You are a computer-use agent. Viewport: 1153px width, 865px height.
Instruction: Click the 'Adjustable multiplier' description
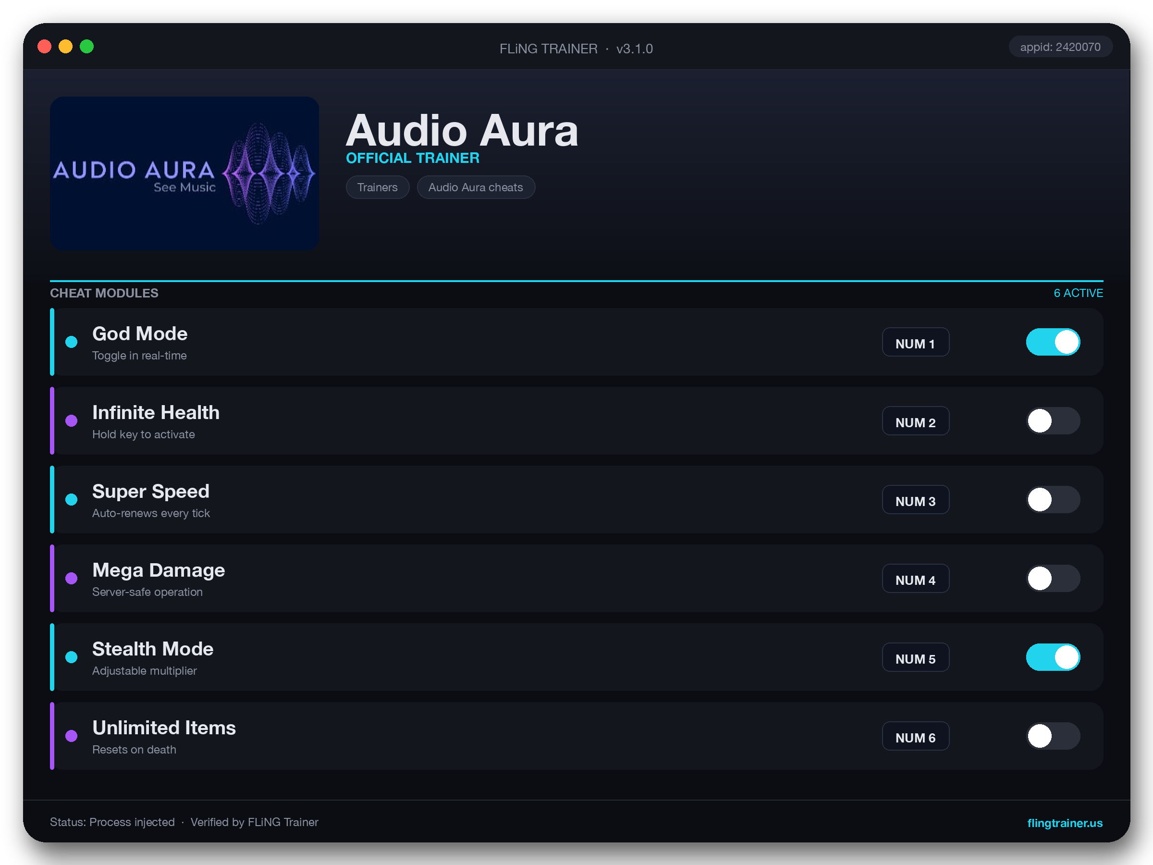coord(145,670)
